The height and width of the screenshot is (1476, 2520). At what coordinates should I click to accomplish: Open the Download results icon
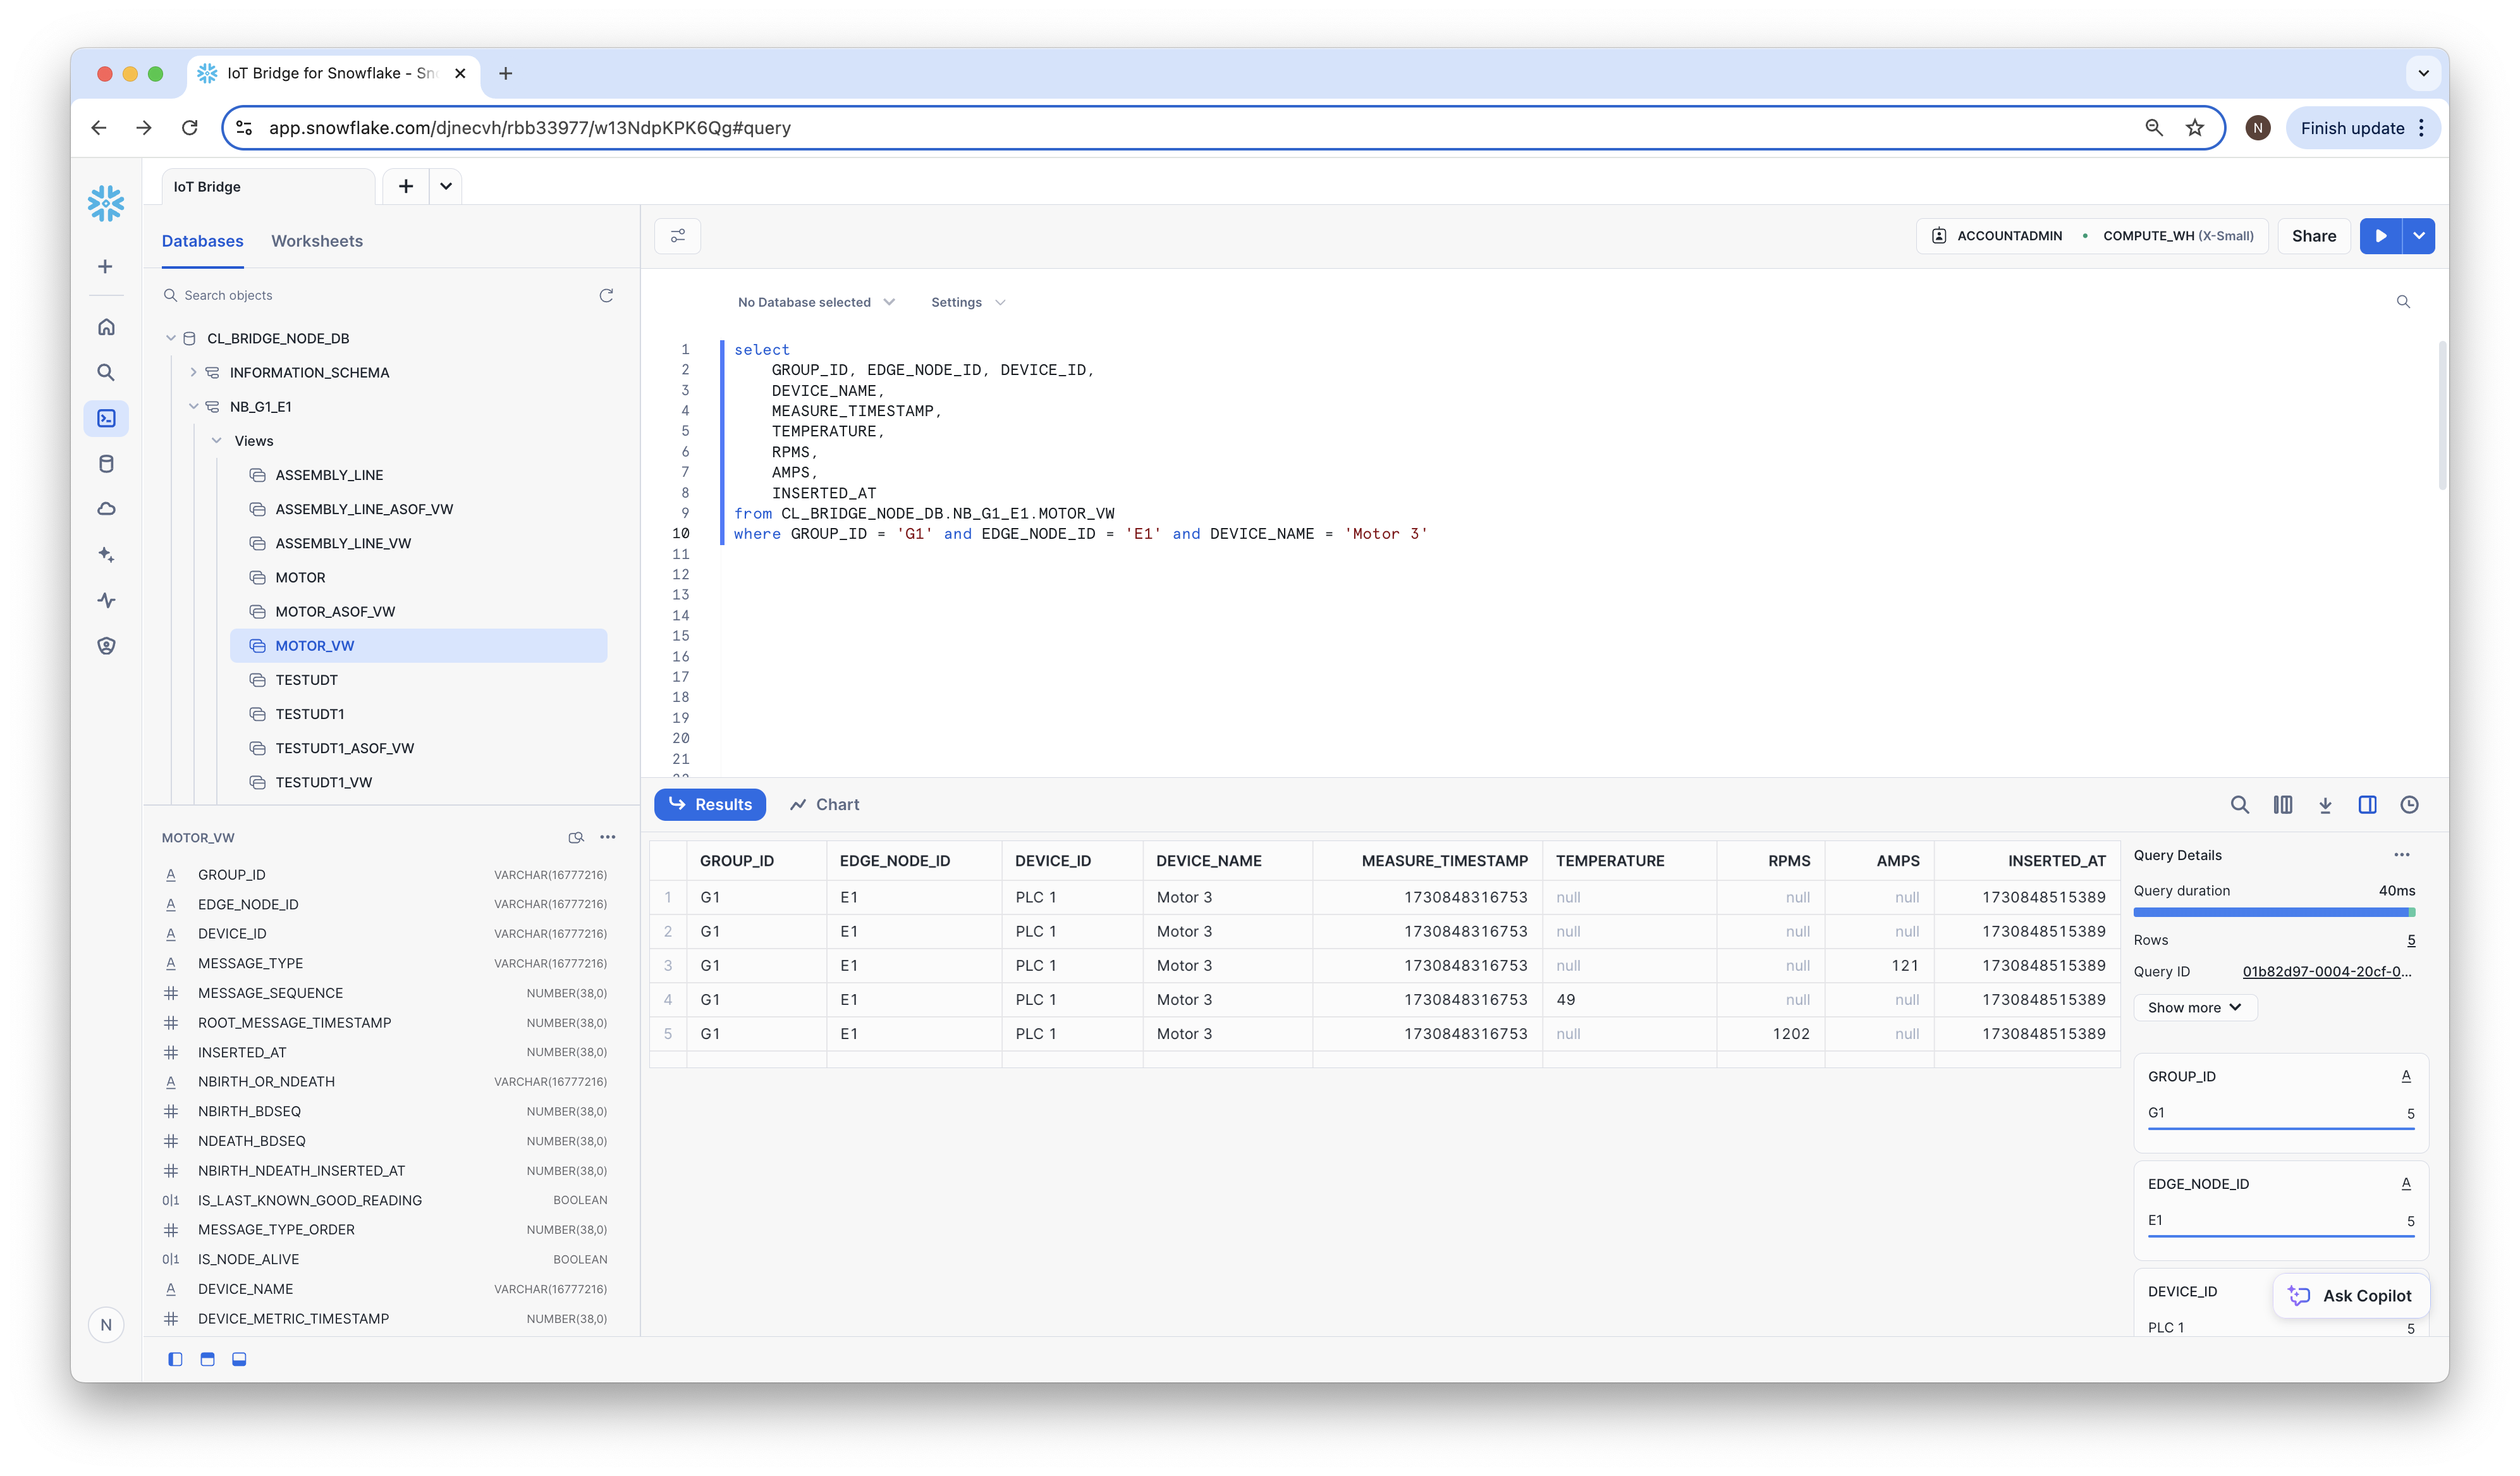tap(2325, 805)
